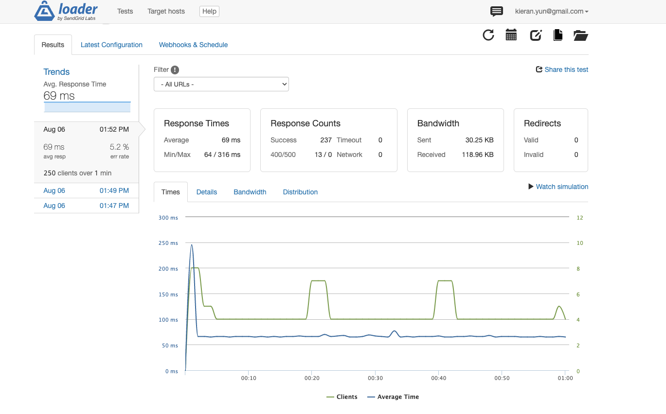666x414 pixels.
Task: Click the 5.2 % error rate value
Action: (x=119, y=147)
